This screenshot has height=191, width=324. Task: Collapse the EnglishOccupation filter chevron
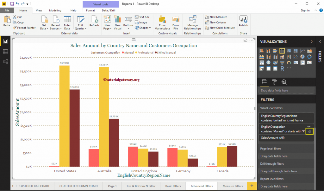pyautogui.click(x=309, y=126)
